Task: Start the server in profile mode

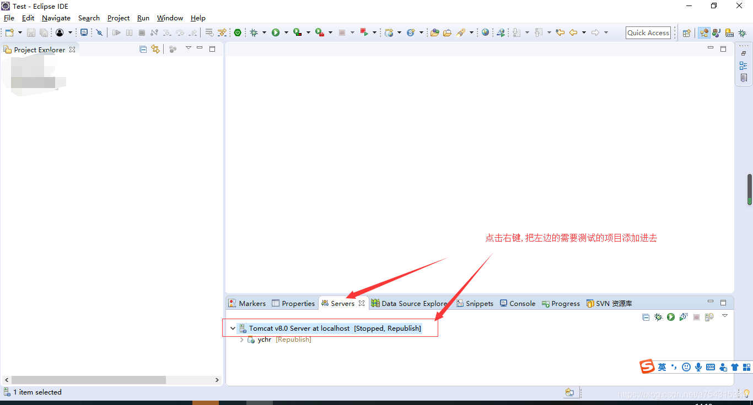Action: [684, 317]
